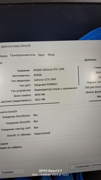Click the Ускорение Direct3D label
This screenshot has height=180, width=101.
click(18, 122)
